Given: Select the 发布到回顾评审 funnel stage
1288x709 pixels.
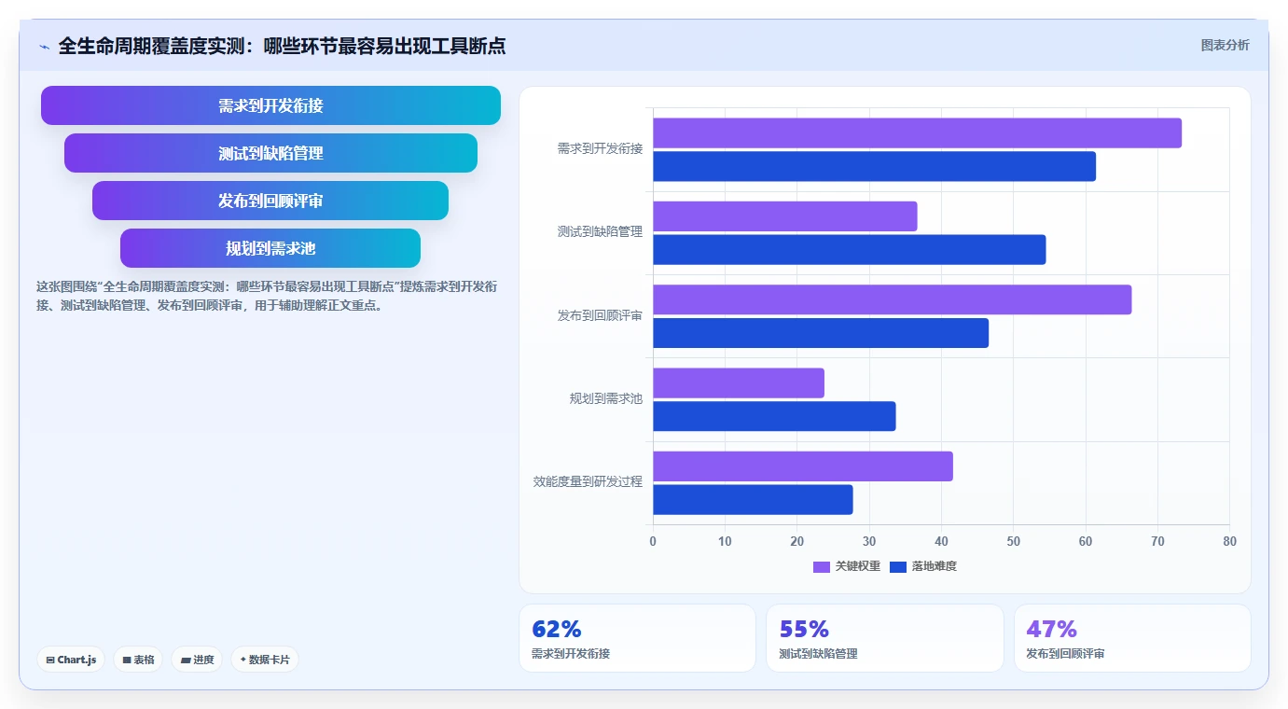Looking at the screenshot, I should [270, 201].
